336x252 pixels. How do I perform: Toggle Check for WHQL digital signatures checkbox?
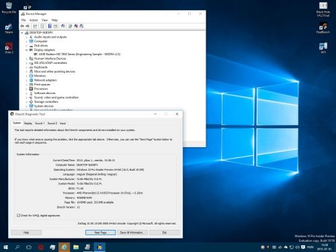tap(18, 216)
